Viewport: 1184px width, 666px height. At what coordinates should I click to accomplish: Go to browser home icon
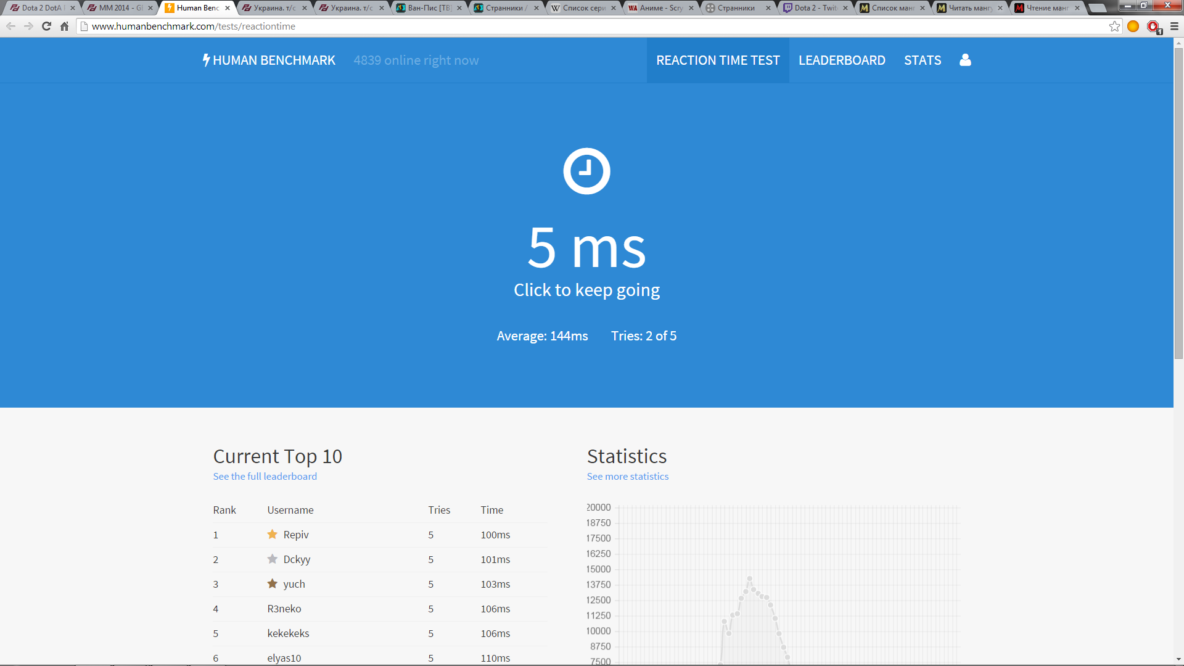coord(64,26)
